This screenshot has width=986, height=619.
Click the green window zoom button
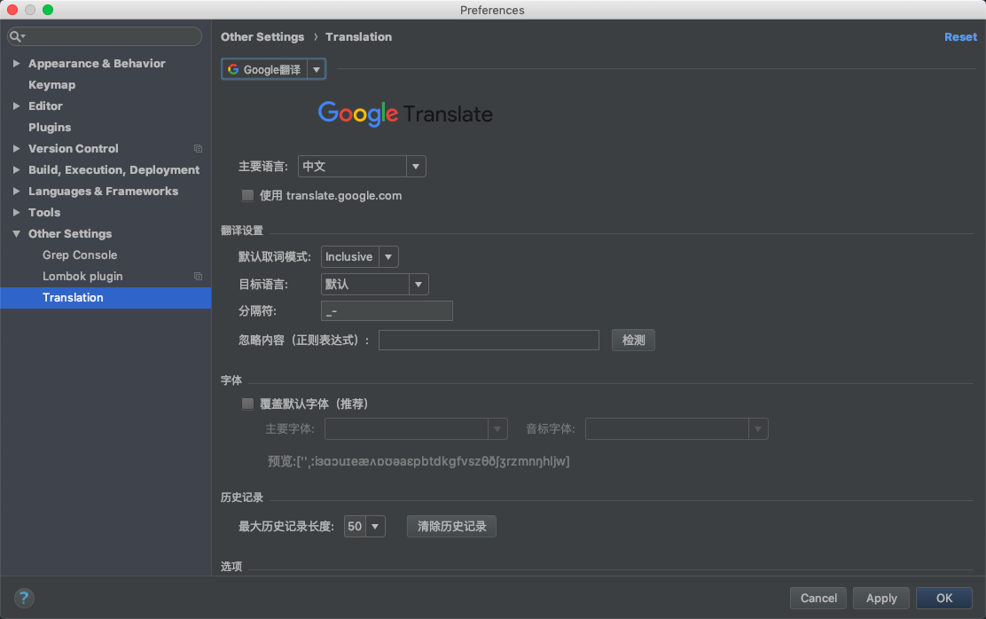tap(48, 10)
